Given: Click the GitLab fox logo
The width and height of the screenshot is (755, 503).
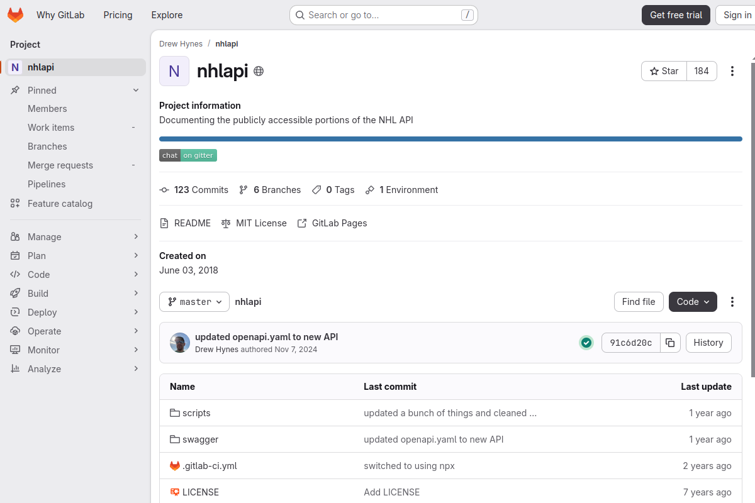Looking at the screenshot, I should pyautogui.click(x=15, y=15).
